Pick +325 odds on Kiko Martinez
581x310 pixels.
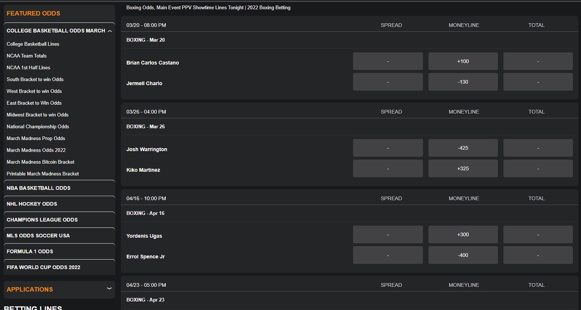463,168
